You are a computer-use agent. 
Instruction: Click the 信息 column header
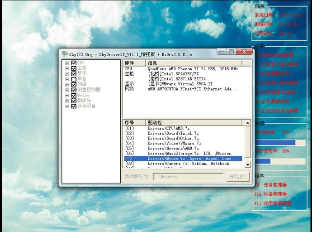[x=194, y=63]
